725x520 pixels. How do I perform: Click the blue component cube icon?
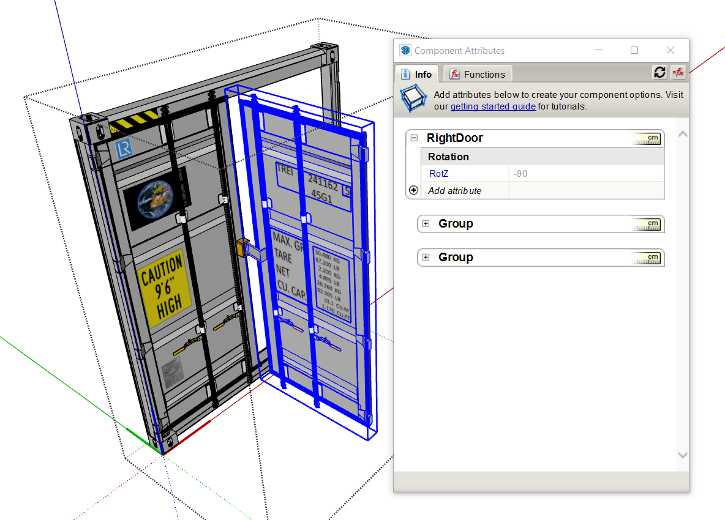point(413,100)
